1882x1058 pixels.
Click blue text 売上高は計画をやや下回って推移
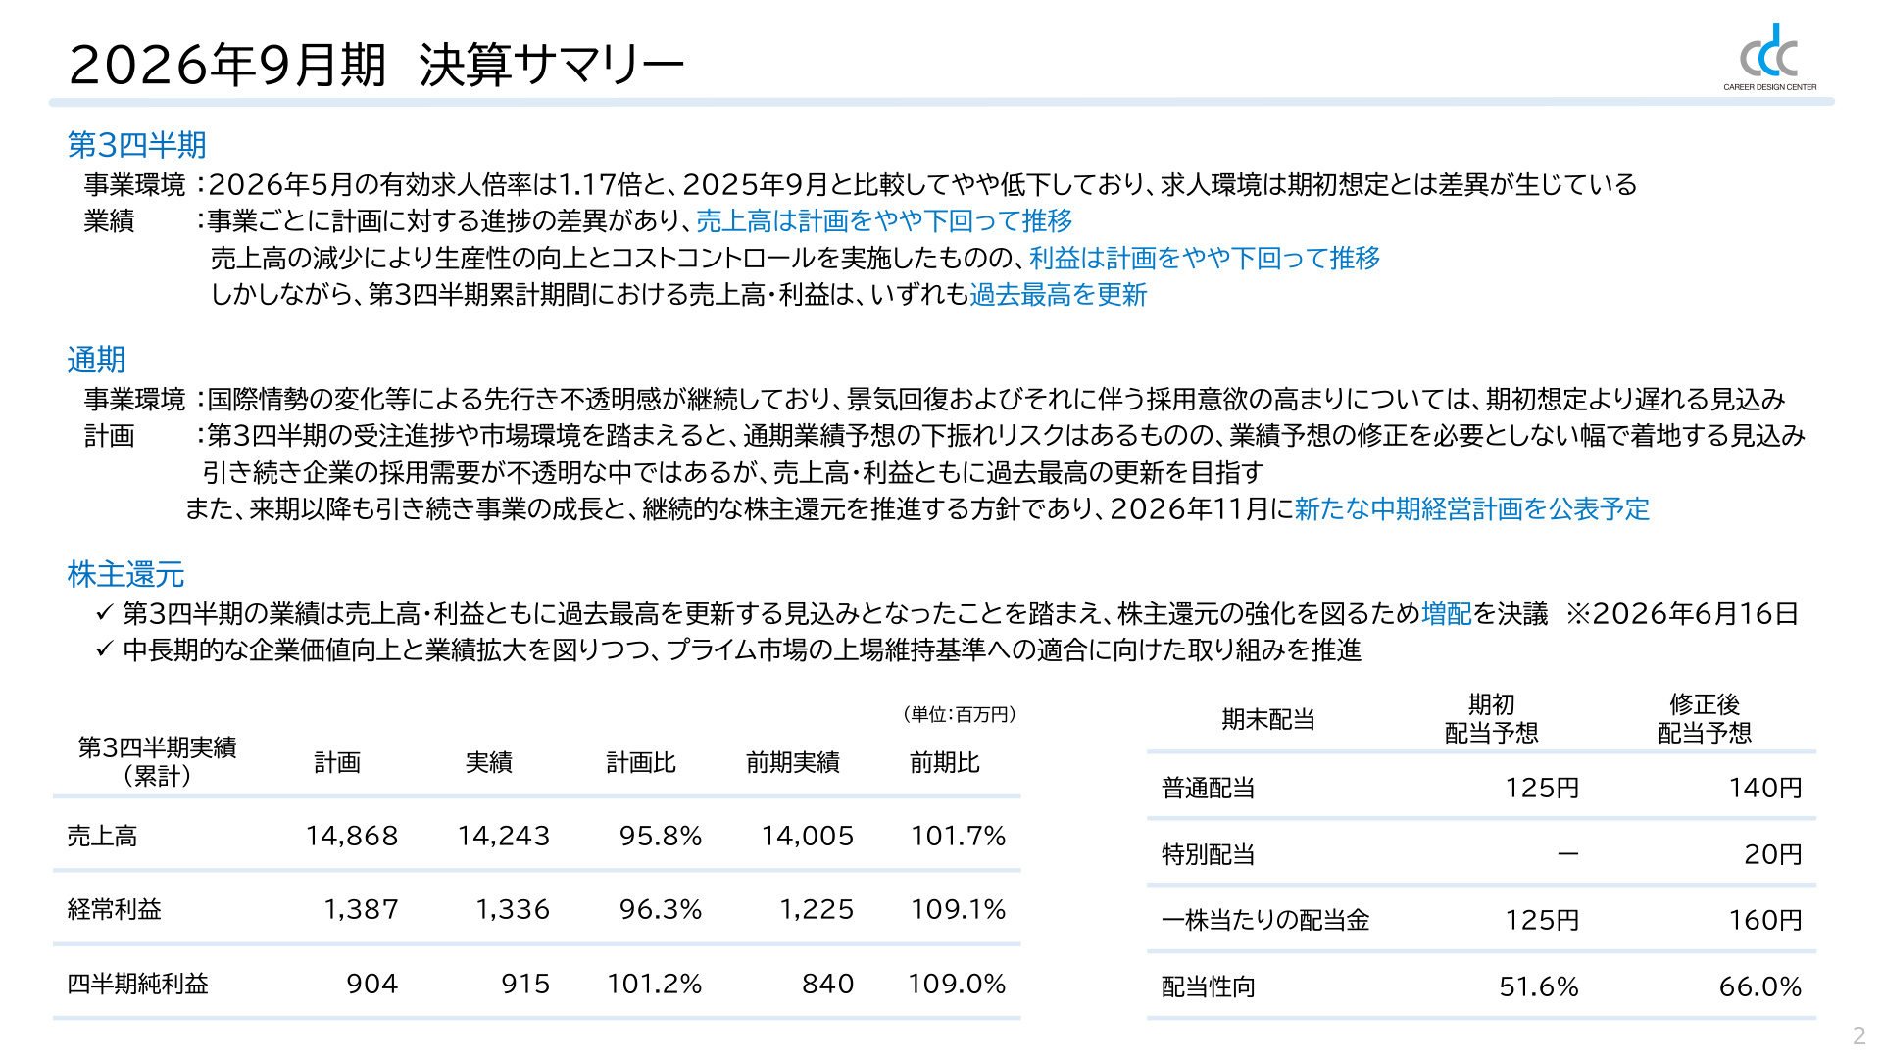pyautogui.click(x=884, y=221)
